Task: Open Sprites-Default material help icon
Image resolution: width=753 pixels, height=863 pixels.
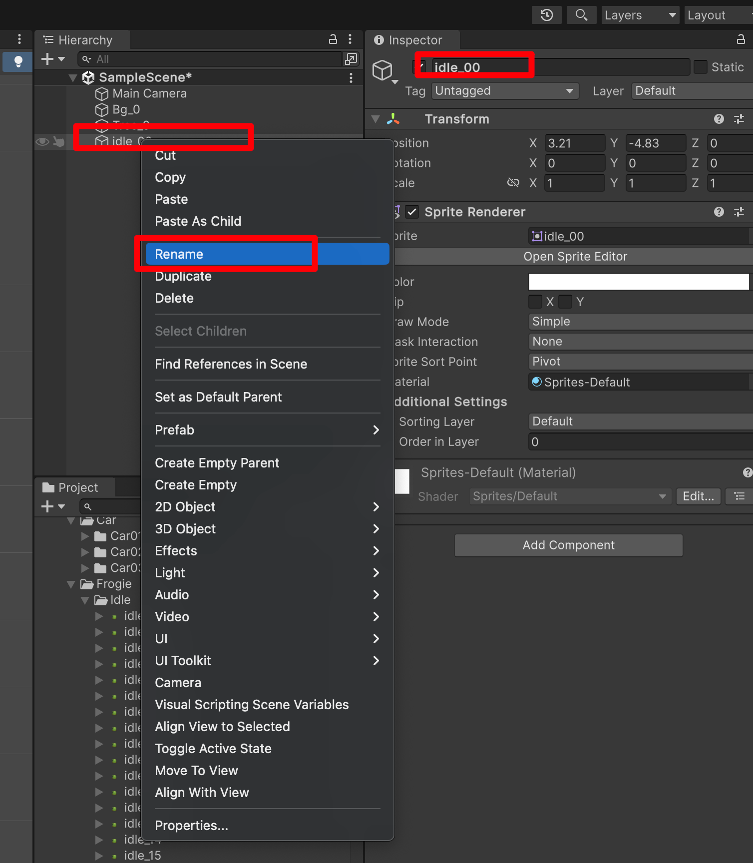Action: 748,472
